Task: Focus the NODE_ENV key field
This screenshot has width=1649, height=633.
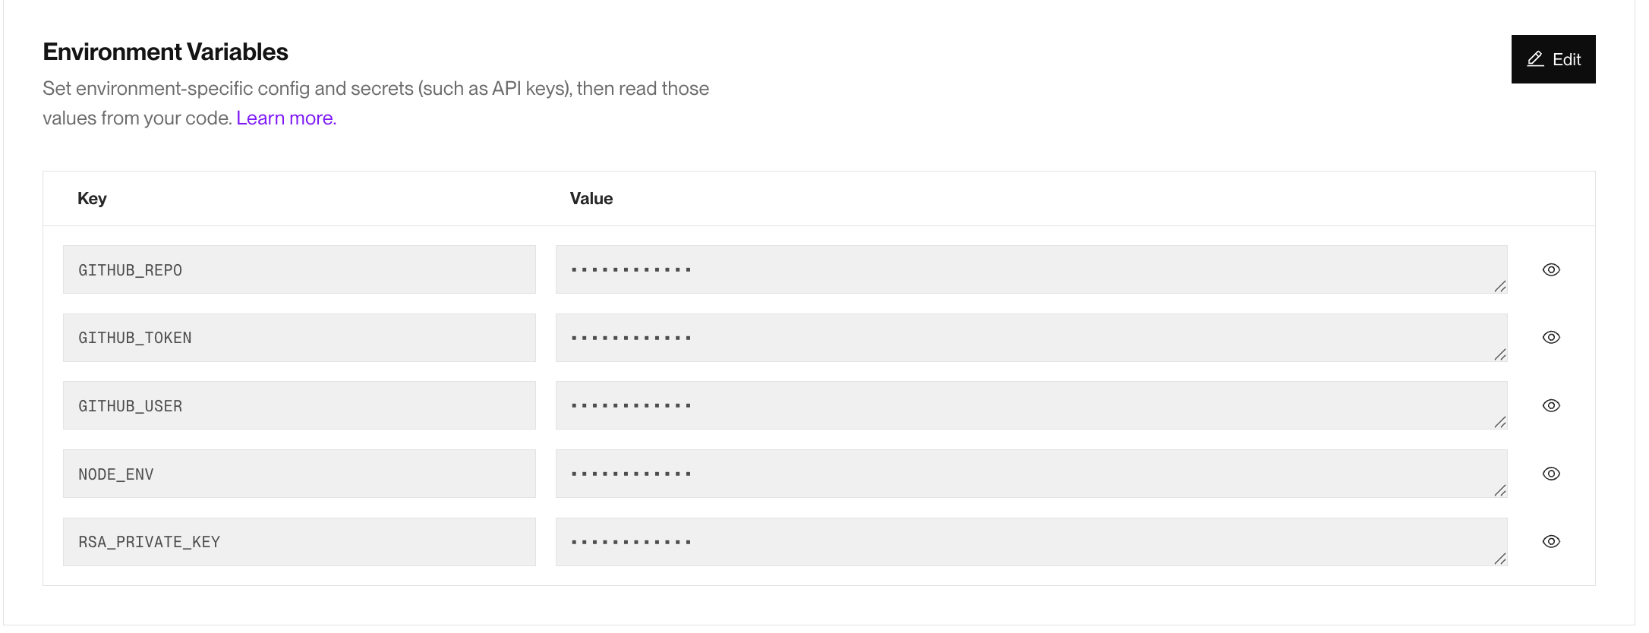Action: coord(299,474)
